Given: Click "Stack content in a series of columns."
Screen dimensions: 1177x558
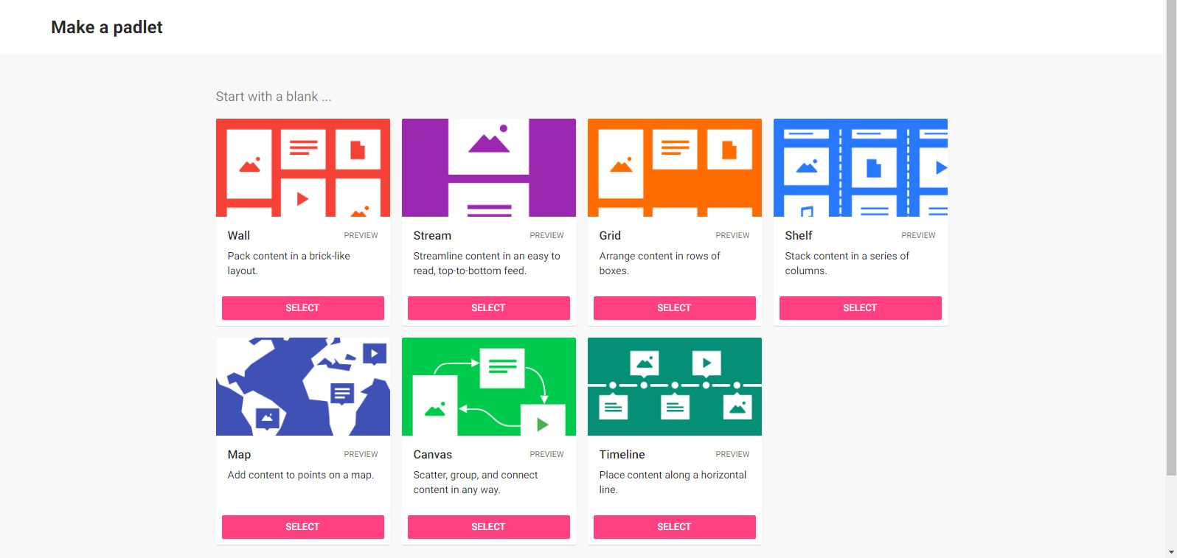Looking at the screenshot, I should coord(847,263).
